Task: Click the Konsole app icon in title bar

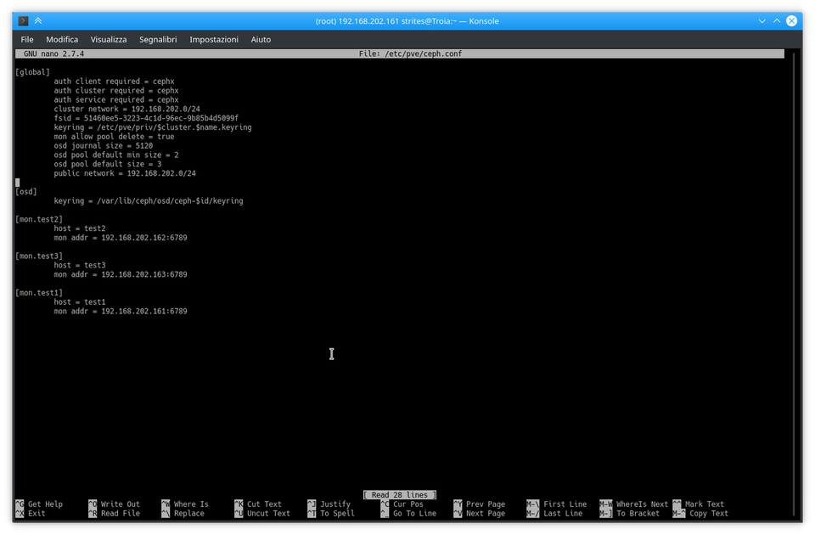Action: (24, 20)
